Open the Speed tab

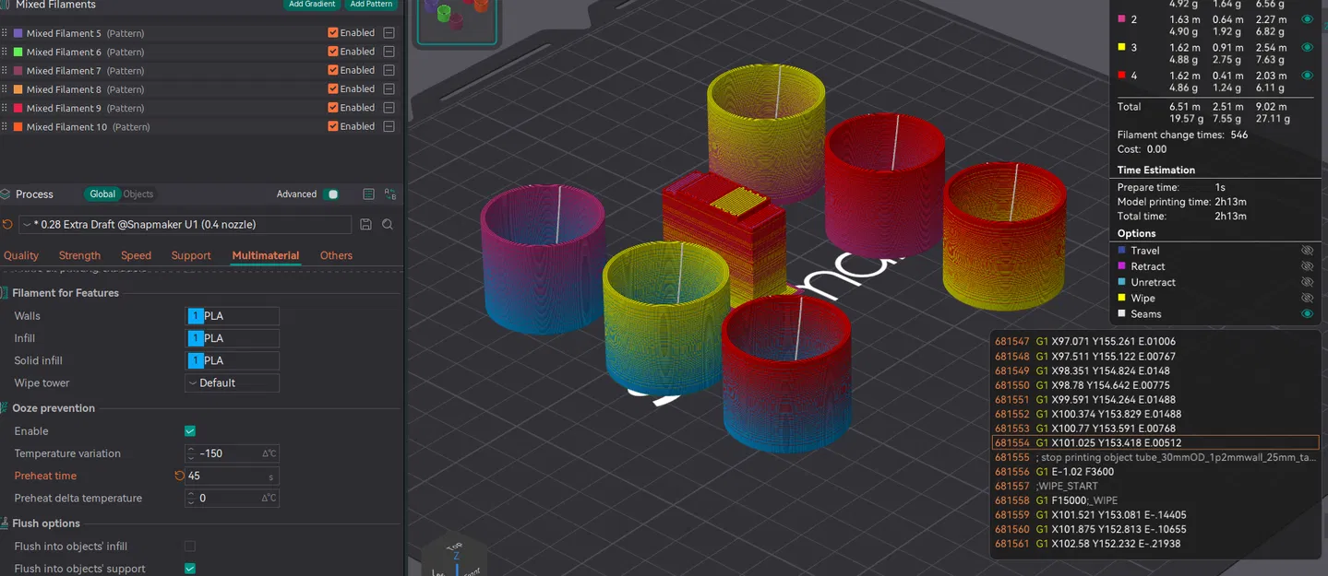[x=136, y=255]
